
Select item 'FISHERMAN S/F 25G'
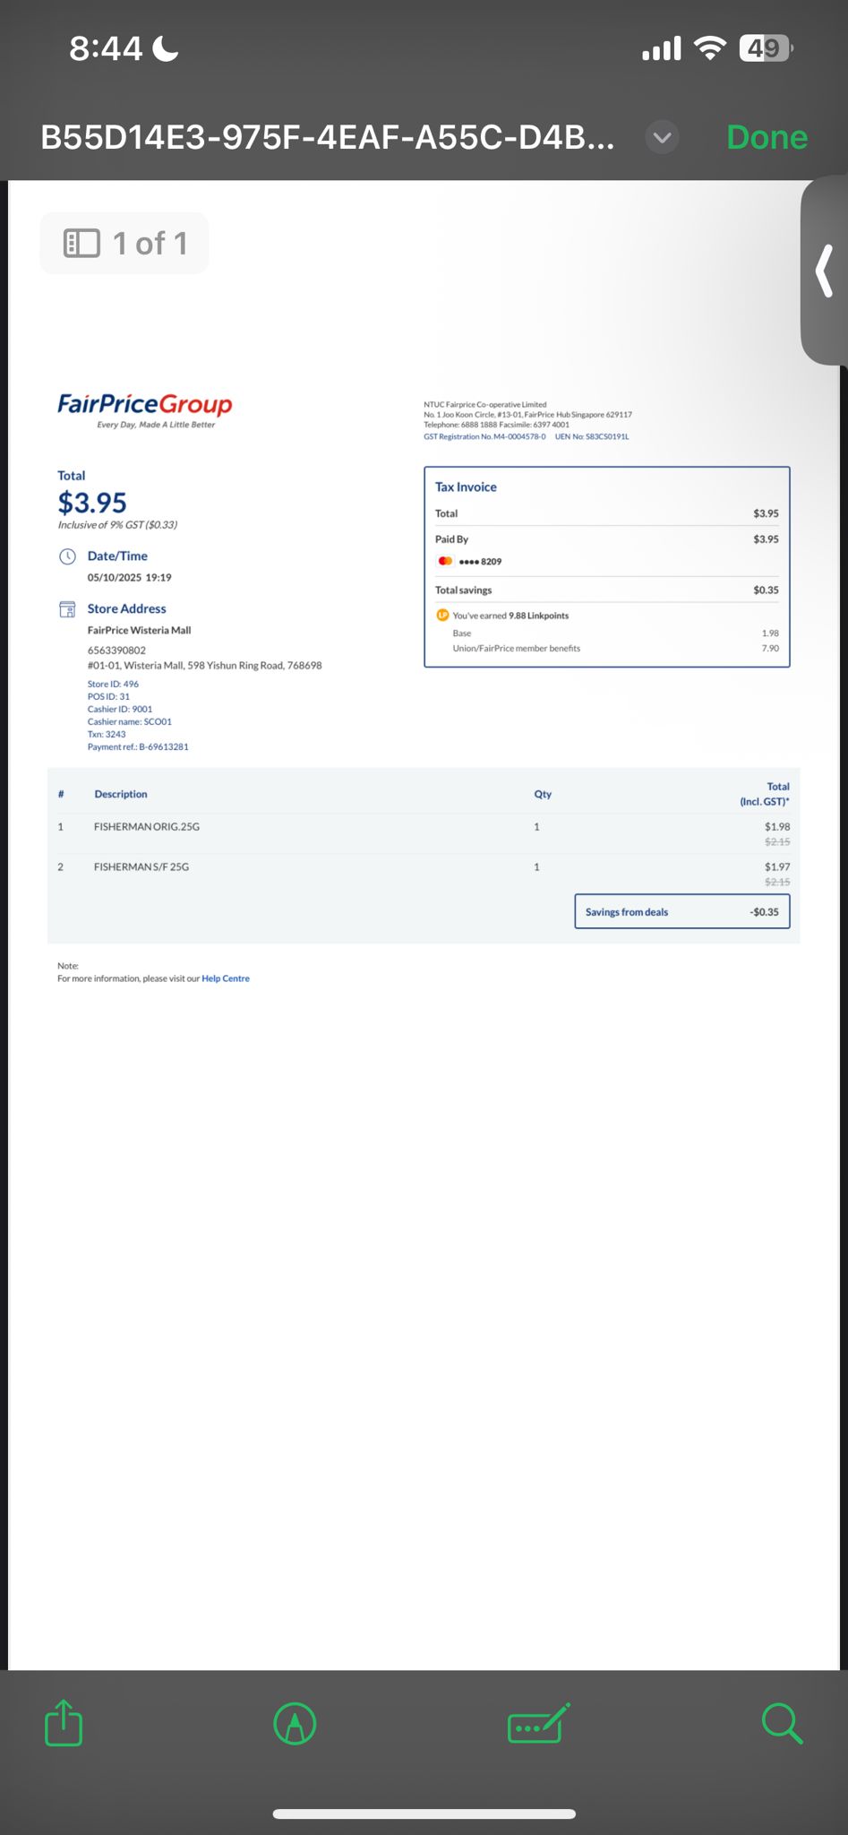[141, 867]
